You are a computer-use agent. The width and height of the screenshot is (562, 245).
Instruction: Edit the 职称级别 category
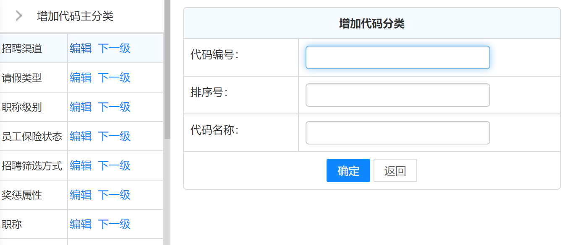point(81,107)
